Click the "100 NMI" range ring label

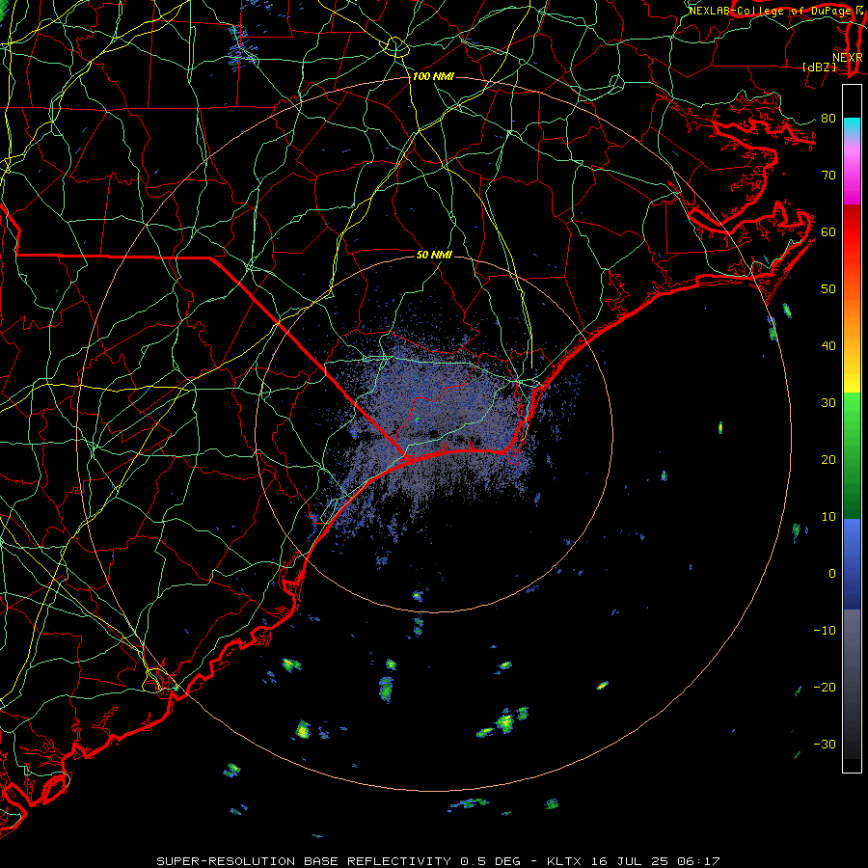point(433,76)
